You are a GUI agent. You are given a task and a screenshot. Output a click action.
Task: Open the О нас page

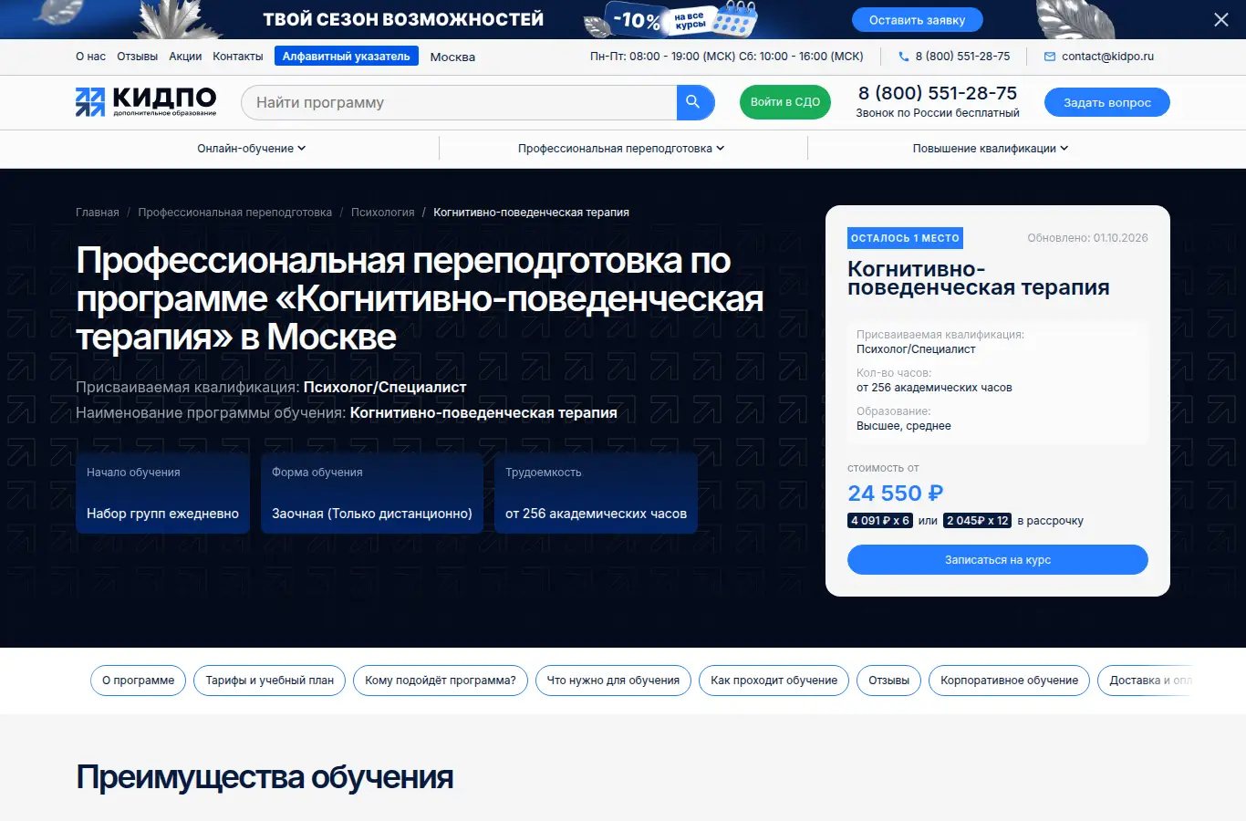click(91, 57)
